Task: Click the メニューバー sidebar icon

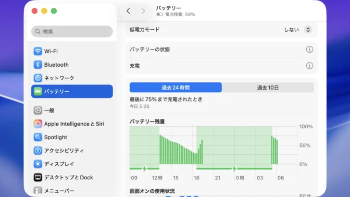Action: click(x=37, y=191)
